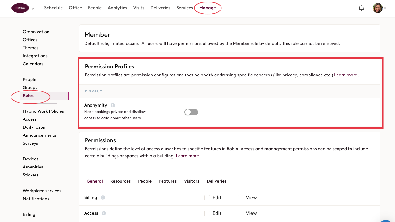Check Access Edit checkbox
This screenshot has width=395, height=222.
tap(207, 213)
